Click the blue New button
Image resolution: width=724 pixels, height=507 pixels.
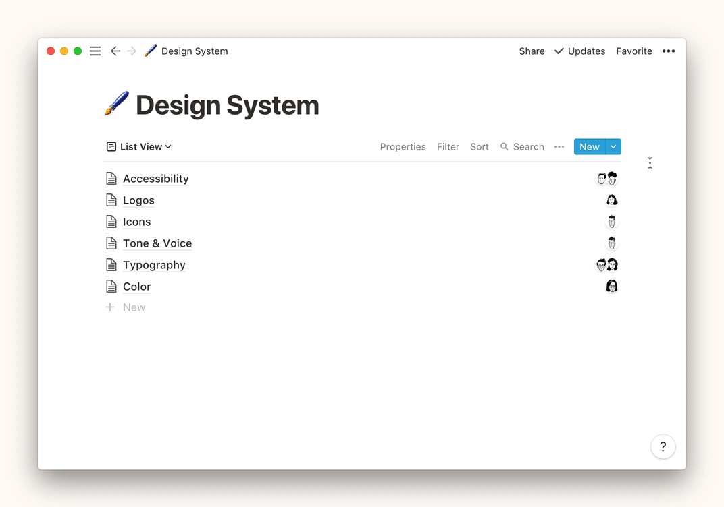tap(589, 147)
